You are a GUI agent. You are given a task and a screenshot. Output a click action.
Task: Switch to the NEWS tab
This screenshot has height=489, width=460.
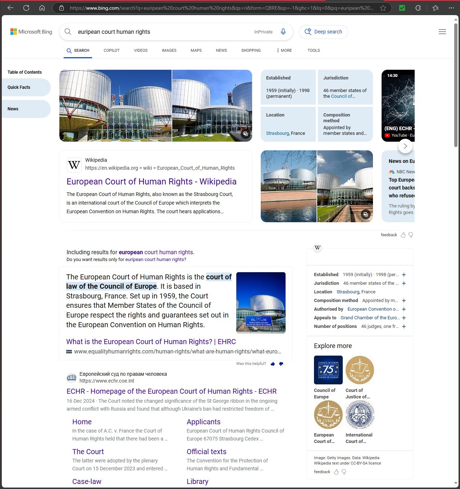pyautogui.click(x=222, y=50)
